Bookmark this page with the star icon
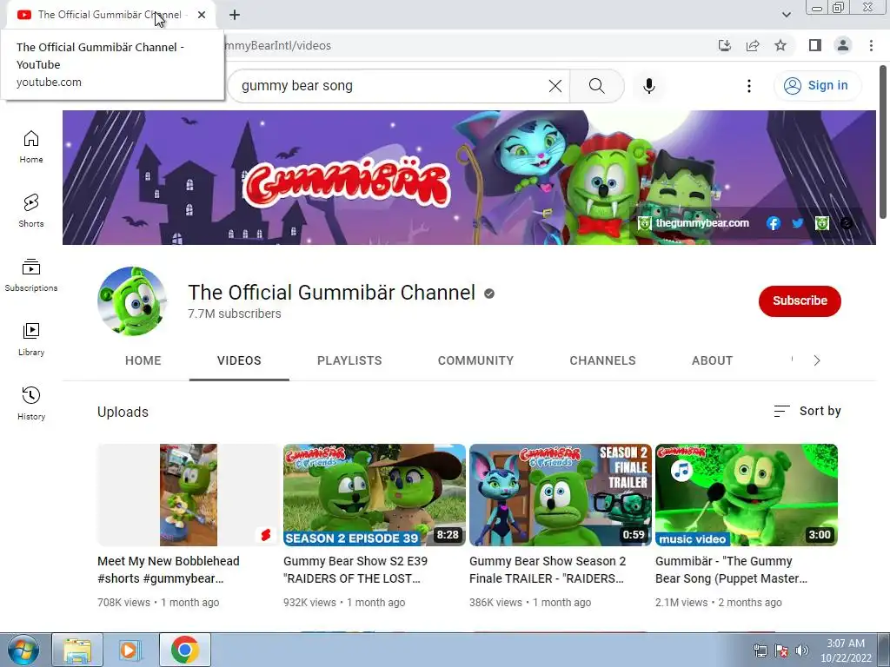 [x=781, y=45]
